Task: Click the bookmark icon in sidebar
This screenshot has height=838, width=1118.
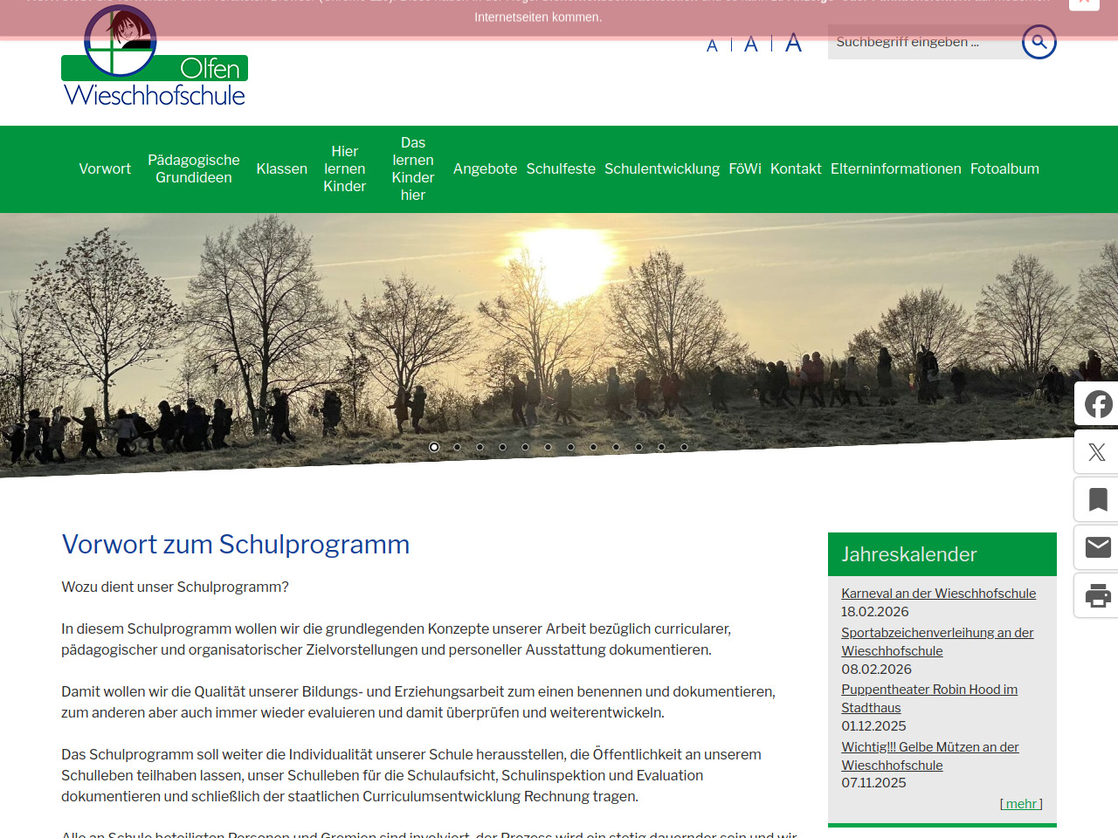Action: 1097,499
